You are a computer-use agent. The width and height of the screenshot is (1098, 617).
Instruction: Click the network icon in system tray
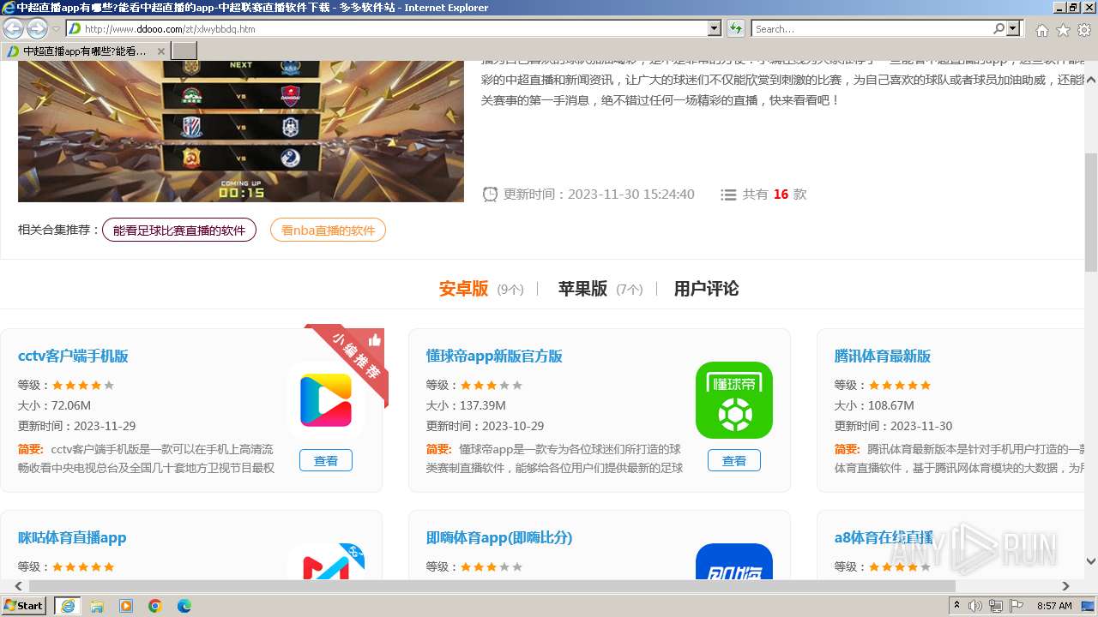tap(995, 606)
